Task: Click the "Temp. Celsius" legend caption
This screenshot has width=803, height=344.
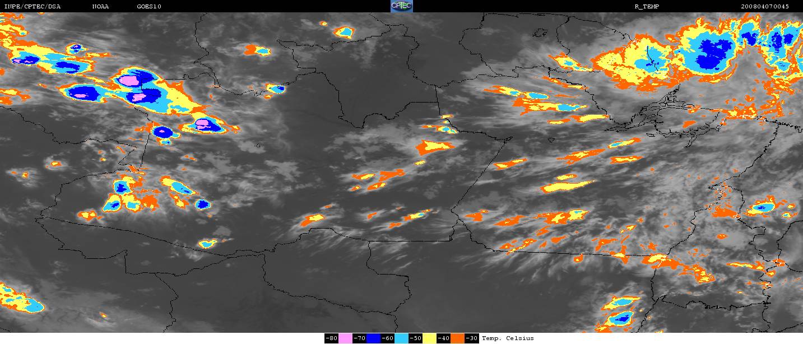Action: (508, 338)
